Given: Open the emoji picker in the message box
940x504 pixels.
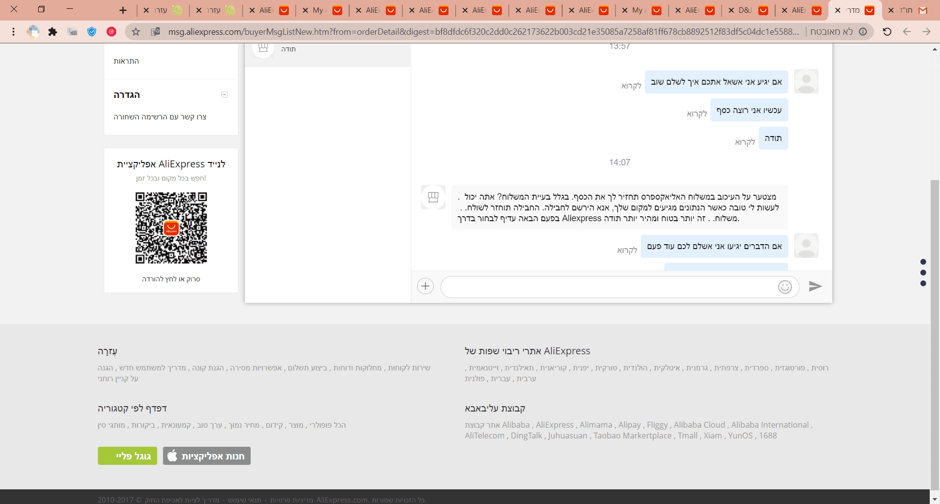Looking at the screenshot, I should point(785,287).
